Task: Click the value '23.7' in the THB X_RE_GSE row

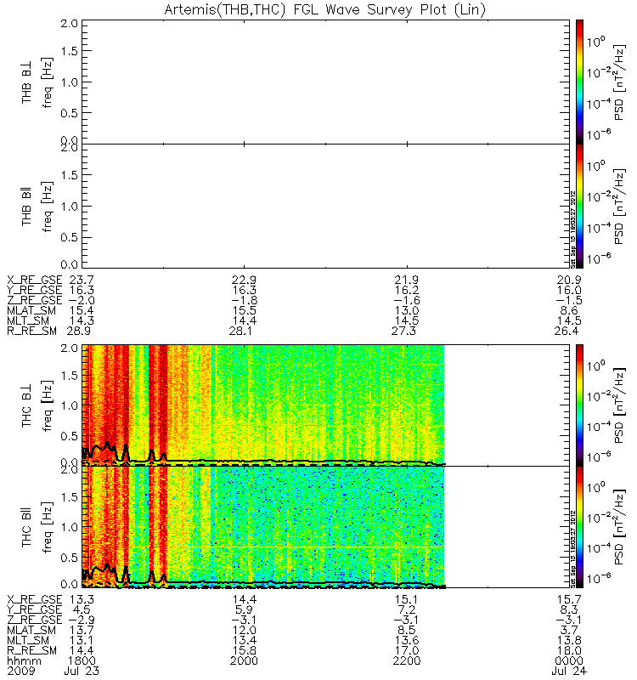Action: pyautogui.click(x=82, y=280)
